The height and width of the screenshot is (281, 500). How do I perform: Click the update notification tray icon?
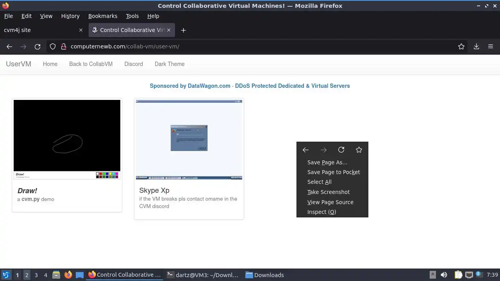click(x=479, y=275)
